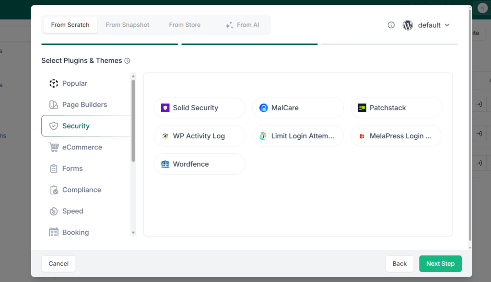Click the Page Builders icon
491x282 pixels.
point(54,105)
